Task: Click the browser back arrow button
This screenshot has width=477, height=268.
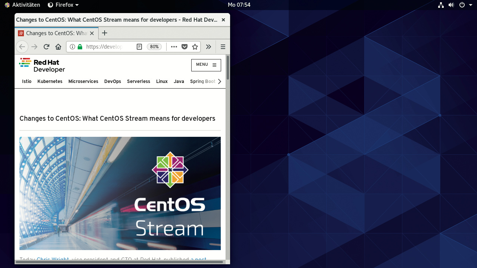Action: point(22,47)
